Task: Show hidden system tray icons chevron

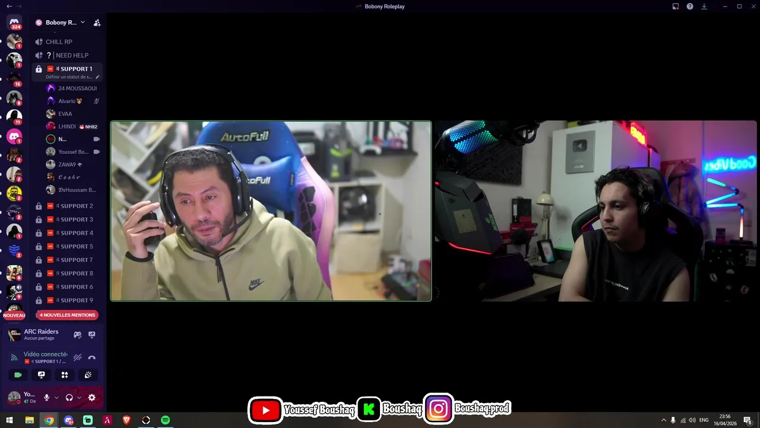Action: (663, 420)
